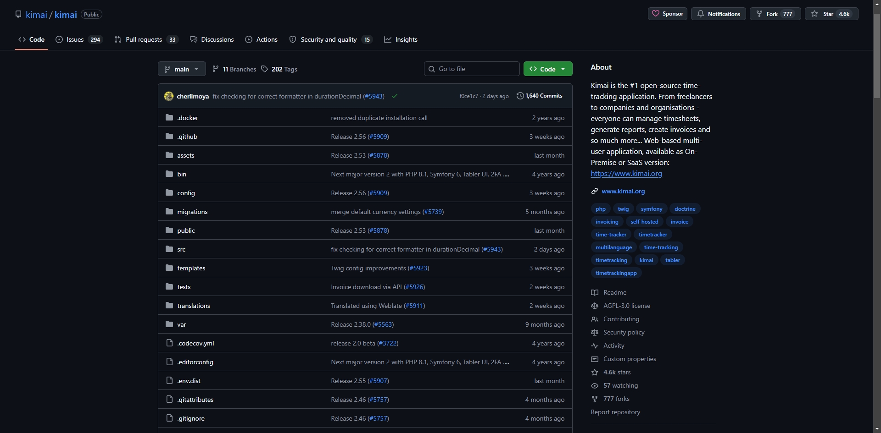Click the green commit status checkmark

pos(395,96)
